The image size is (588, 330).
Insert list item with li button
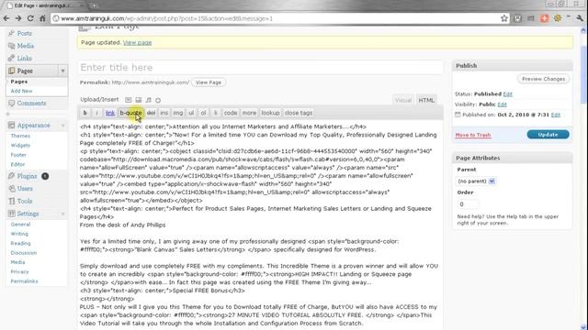coord(215,113)
